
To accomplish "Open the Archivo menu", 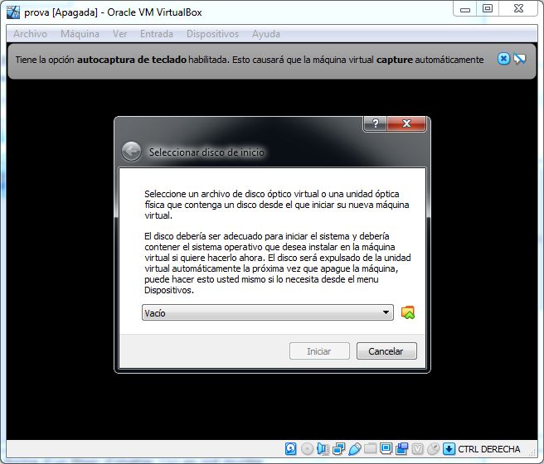I will (x=31, y=34).
